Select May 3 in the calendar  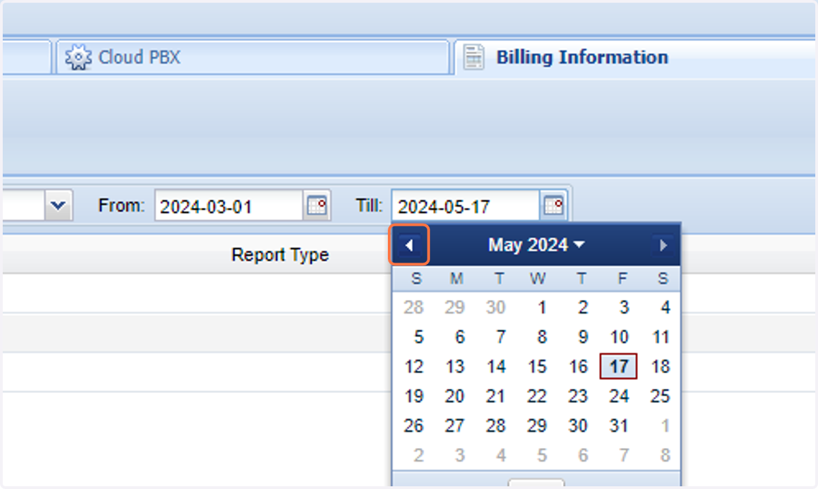click(x=624, y=308)
